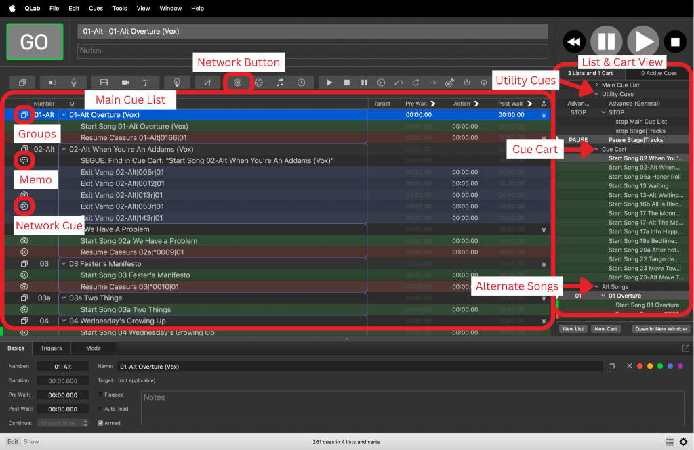Image resolution: width=694 pixels, height=450 pixels.
Task: Uncheck the Armed checkbox
Action: pos(100,423)
